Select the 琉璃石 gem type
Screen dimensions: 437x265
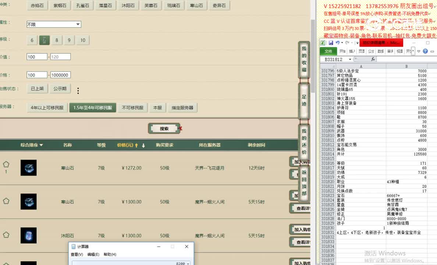[x=174, y=6]
